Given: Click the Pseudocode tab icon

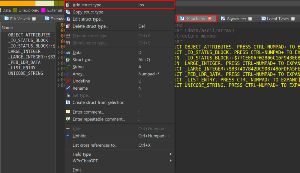Looking at the screenshot, I should point(47,19).
